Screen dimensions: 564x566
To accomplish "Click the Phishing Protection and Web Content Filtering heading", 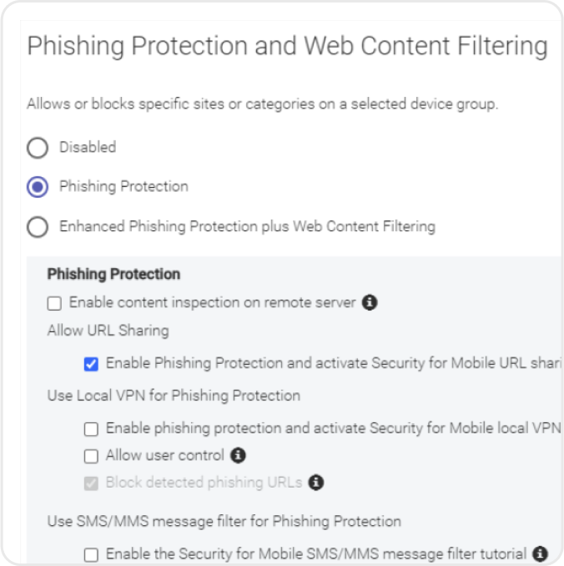I will [x=288, y=46].
